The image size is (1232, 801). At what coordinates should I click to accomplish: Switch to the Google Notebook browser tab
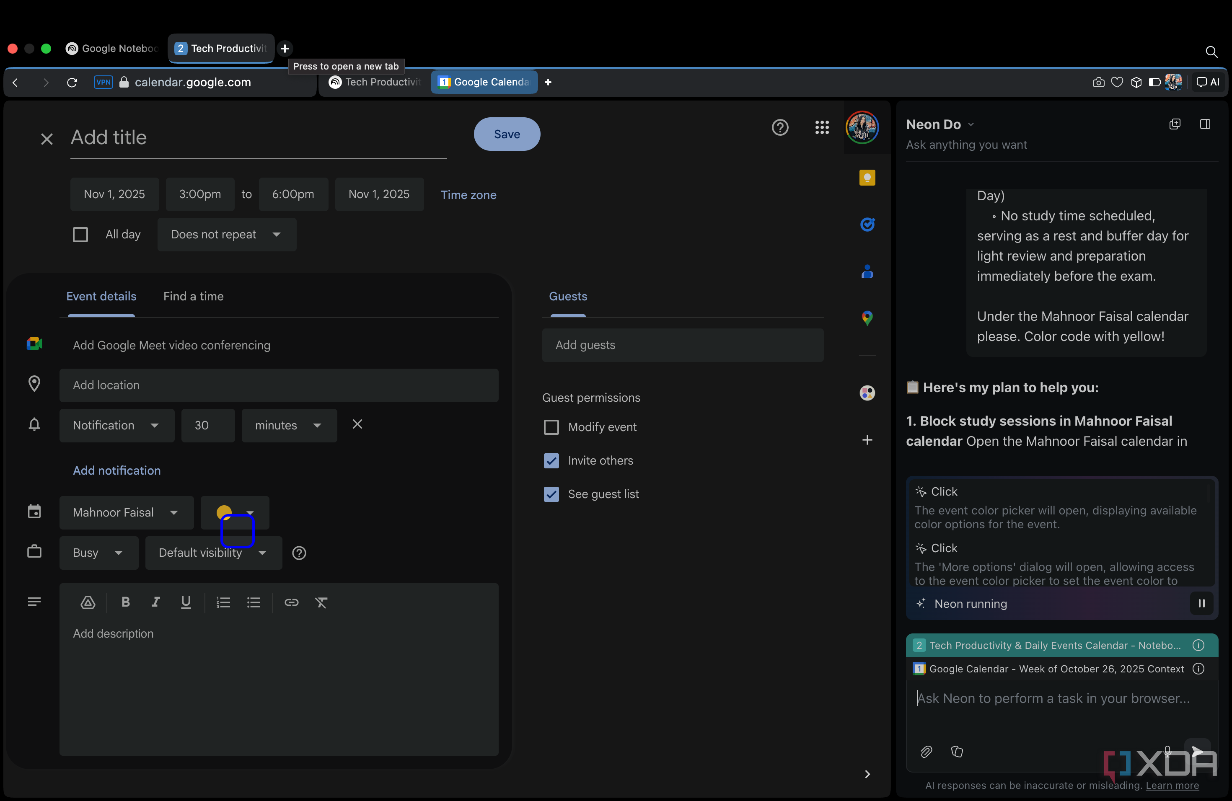tap(112, 48)
